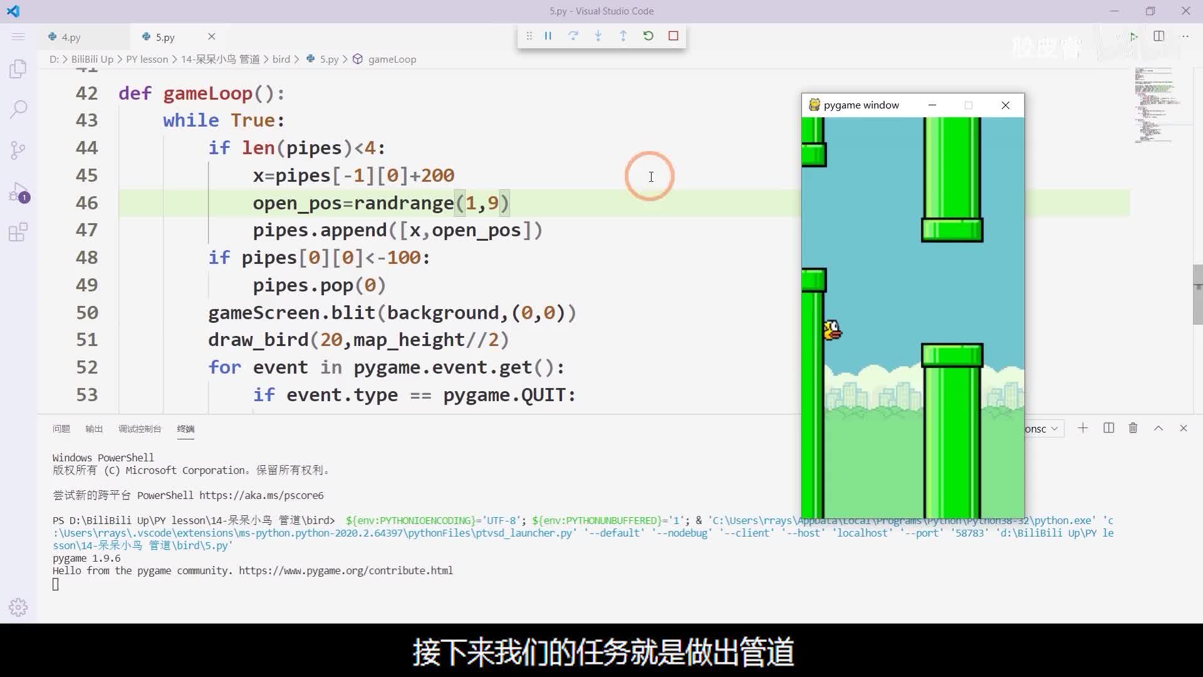Click the debug Step Into icon
This screenshot has height=677, width=1203.
(x=598, y=36)
